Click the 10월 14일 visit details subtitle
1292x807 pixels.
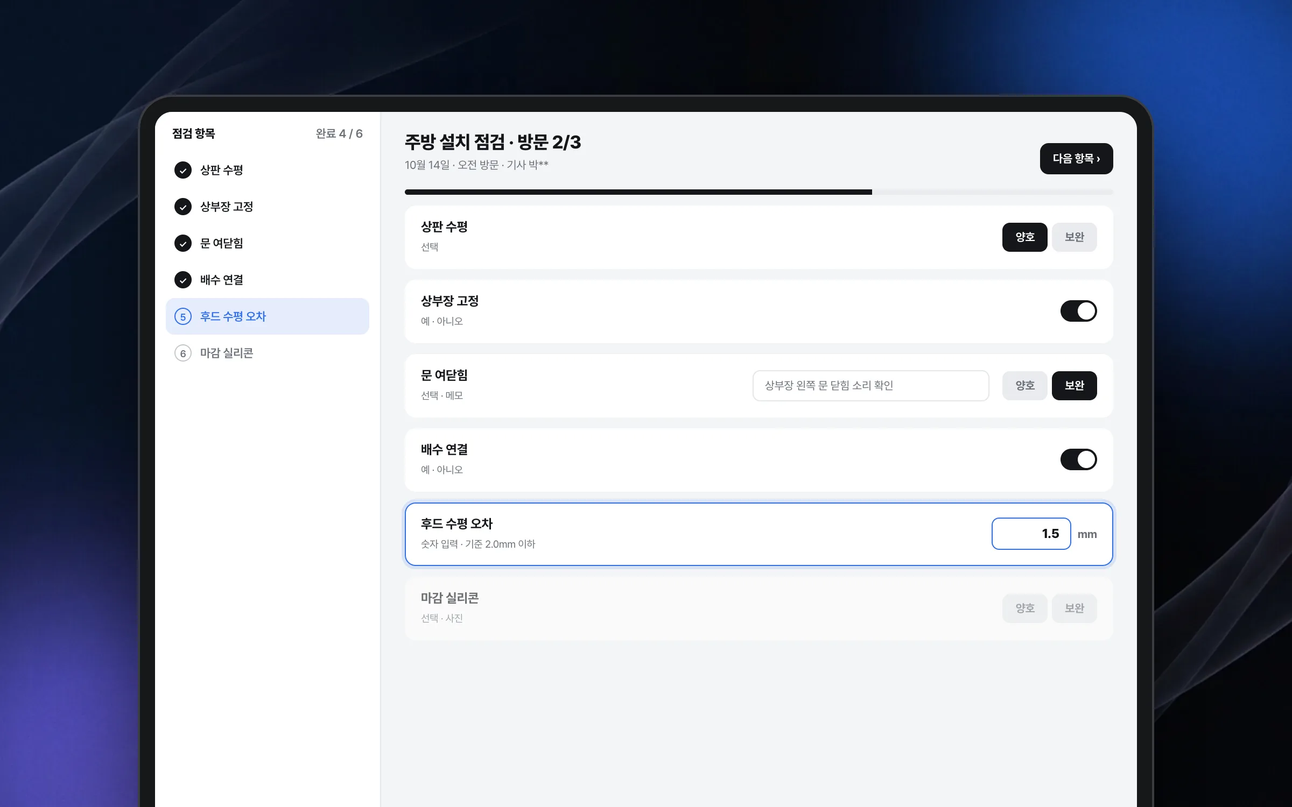click(x=476, y=165)
